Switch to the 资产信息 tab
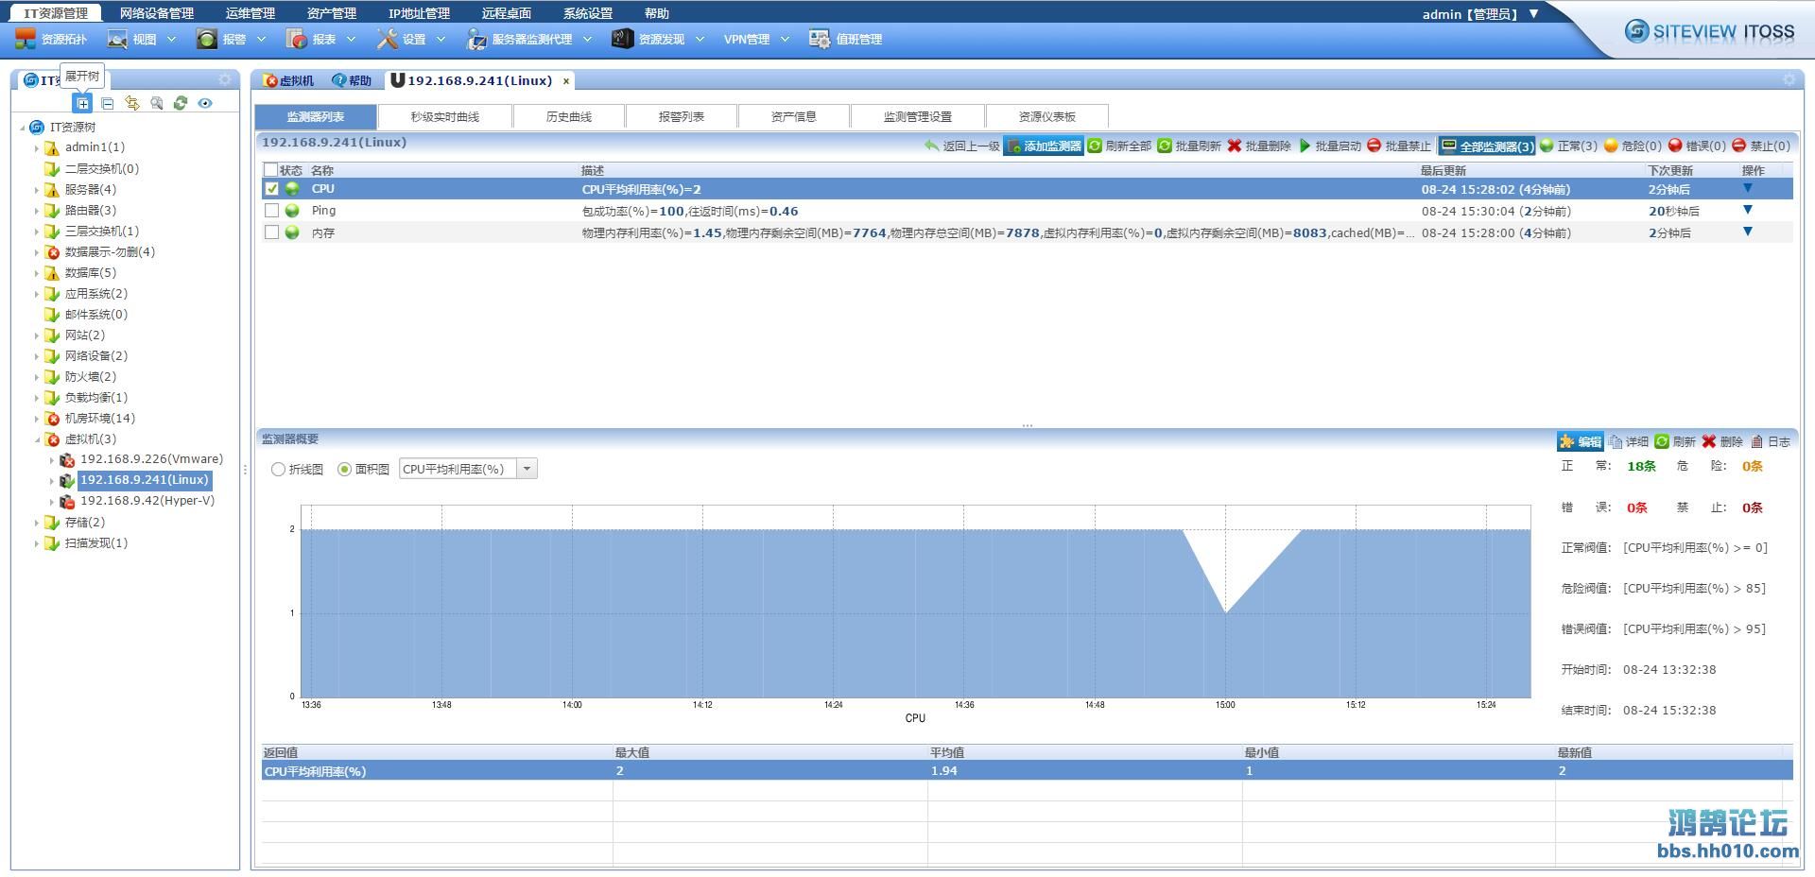This screenshot has height=877, width=1815. (794, 116)
